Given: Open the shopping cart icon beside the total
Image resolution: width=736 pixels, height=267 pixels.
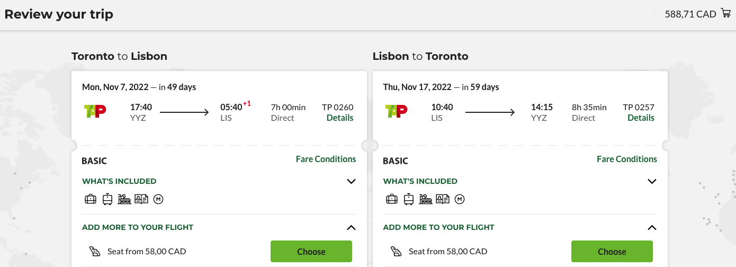Looking at the screenshot, I should [726, 13].
